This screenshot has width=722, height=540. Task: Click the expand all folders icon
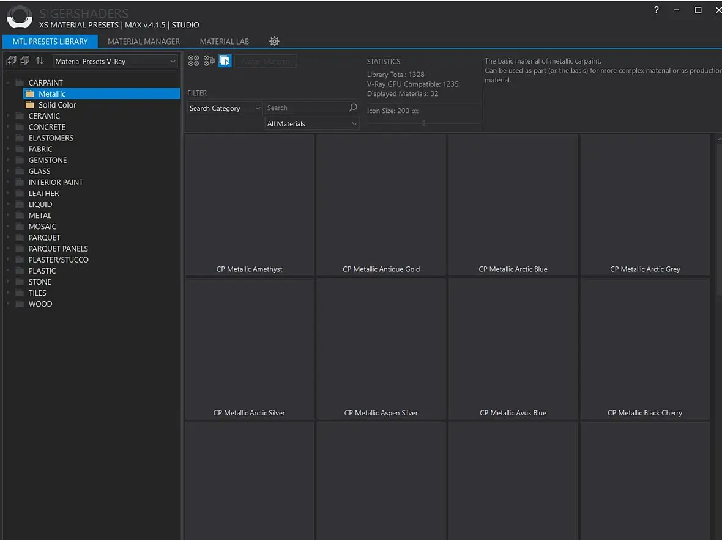(x=11, y=61)
